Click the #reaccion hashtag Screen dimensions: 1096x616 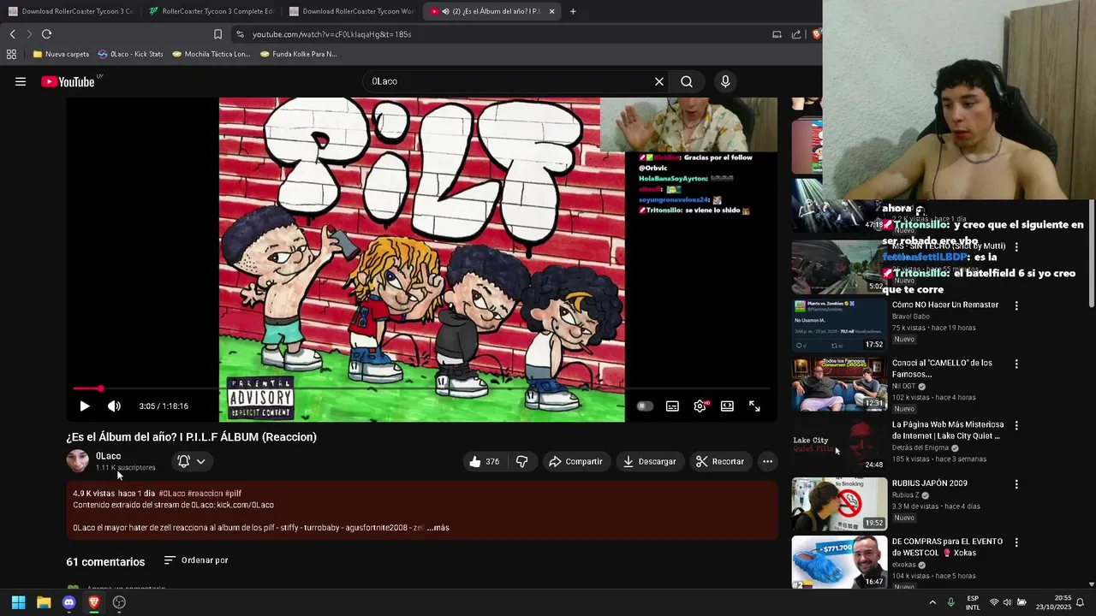point(205,494)
